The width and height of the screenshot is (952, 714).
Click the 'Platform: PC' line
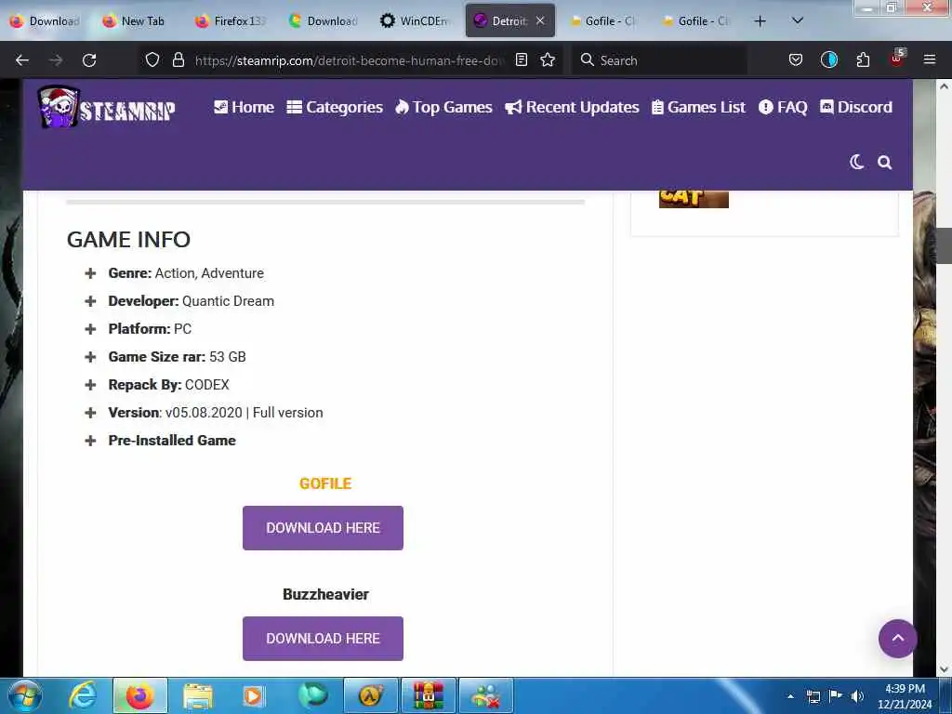point(150,329)
